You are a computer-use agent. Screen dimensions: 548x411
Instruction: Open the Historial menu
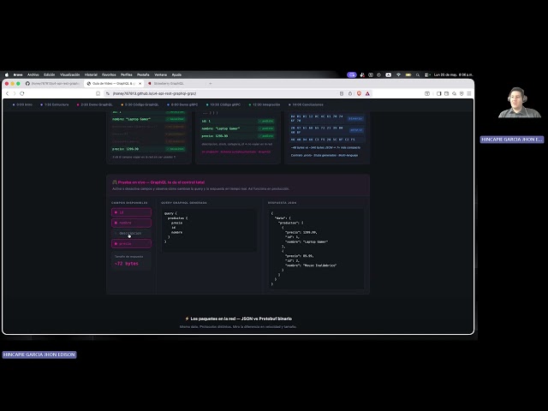pos(91,74)
